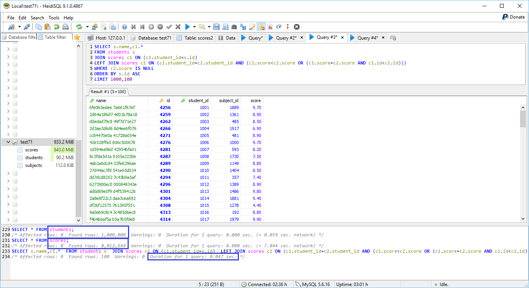Click the Print toolbar icon

click(66, 27)
